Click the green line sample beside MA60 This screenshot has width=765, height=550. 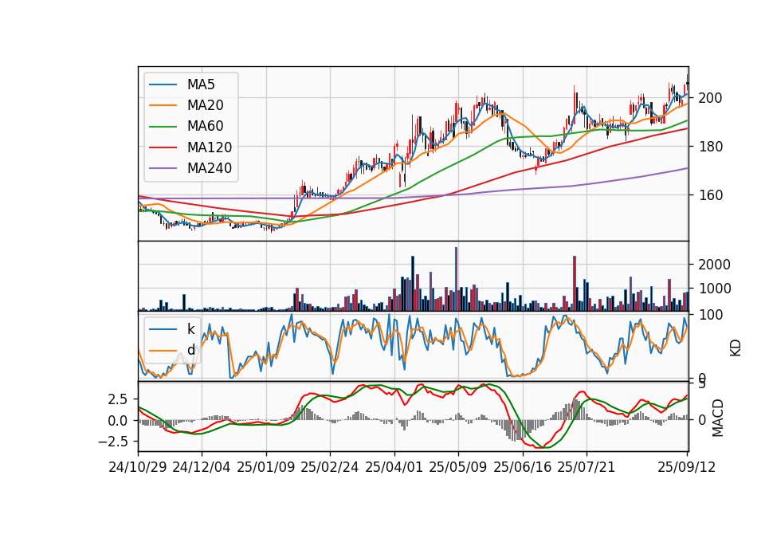pos(163,127)
